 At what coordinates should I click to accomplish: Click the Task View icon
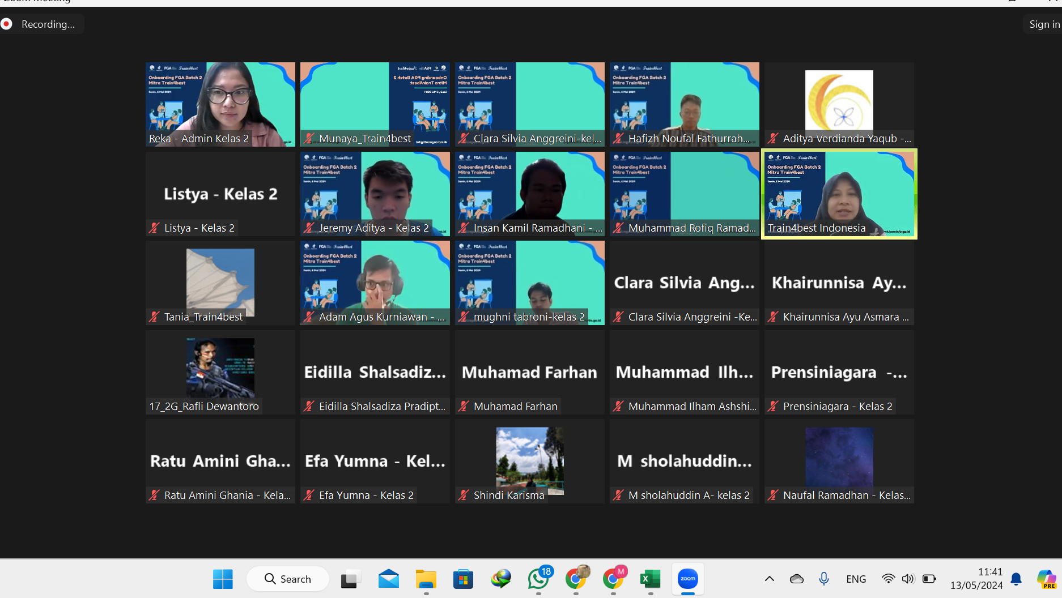click(x=351, y=579)
